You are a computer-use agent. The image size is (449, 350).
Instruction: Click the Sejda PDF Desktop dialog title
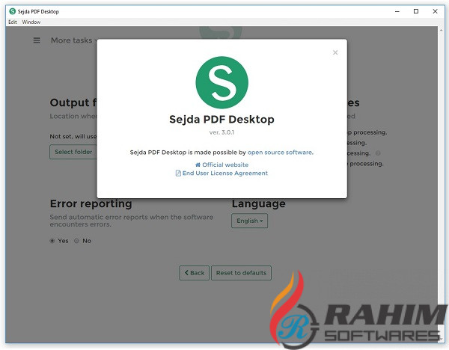tap(222, 120)
